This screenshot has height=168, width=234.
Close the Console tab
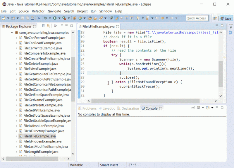pos(160,108)
